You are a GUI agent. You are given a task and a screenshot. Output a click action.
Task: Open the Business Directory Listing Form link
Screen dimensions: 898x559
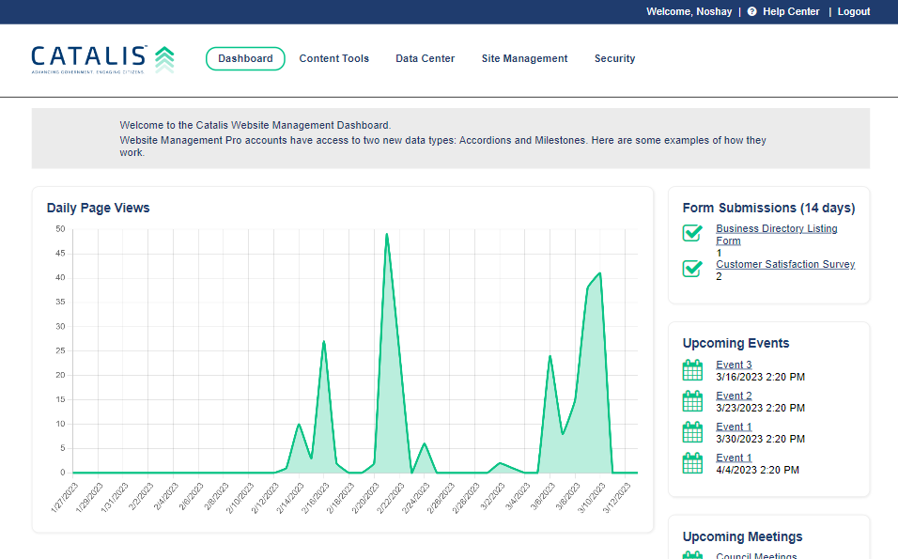[776, 228]
